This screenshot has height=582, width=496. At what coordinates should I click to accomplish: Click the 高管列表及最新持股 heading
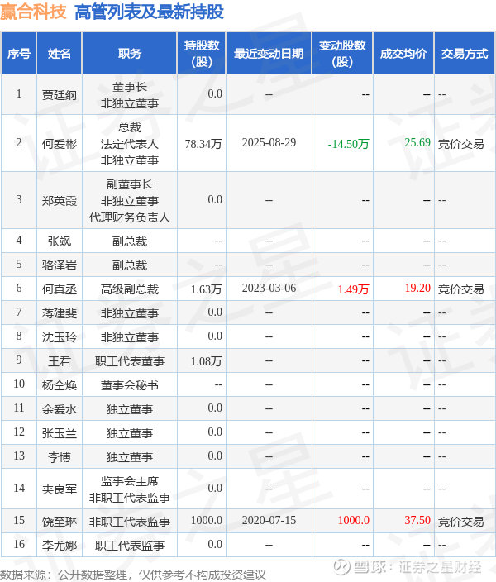pos(149,12)
